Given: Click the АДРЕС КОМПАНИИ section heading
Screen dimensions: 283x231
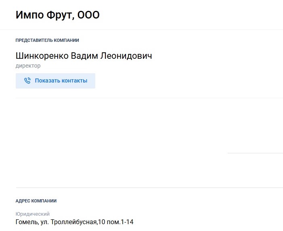Looking at the screenshot, I should [36, 201].
